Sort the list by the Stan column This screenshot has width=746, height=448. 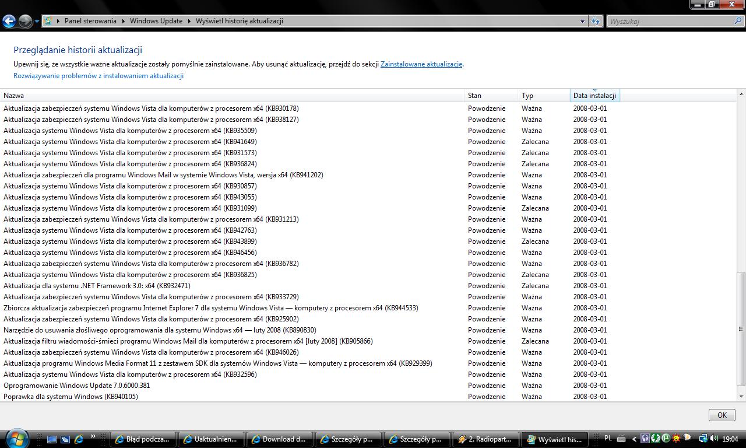click(x=491, y=96)
